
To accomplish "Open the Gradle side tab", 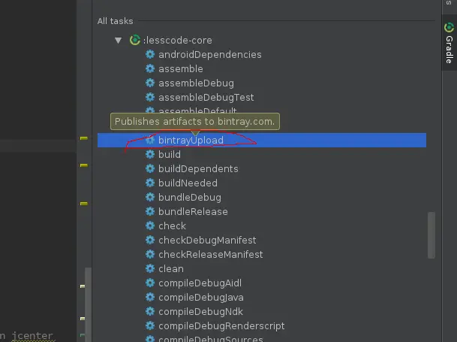I will coord(449,43).
